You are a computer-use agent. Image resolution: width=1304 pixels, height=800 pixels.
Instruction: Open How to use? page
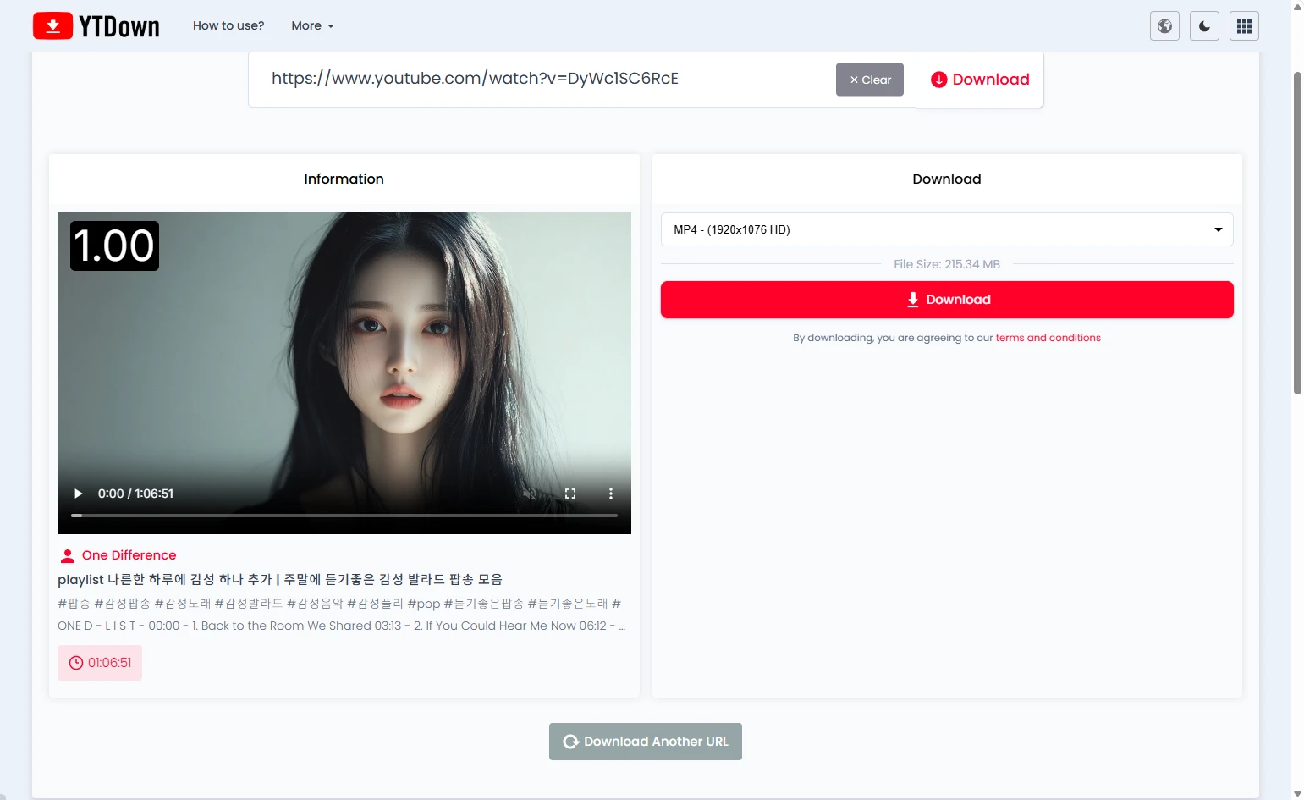(x=228, y=26)
